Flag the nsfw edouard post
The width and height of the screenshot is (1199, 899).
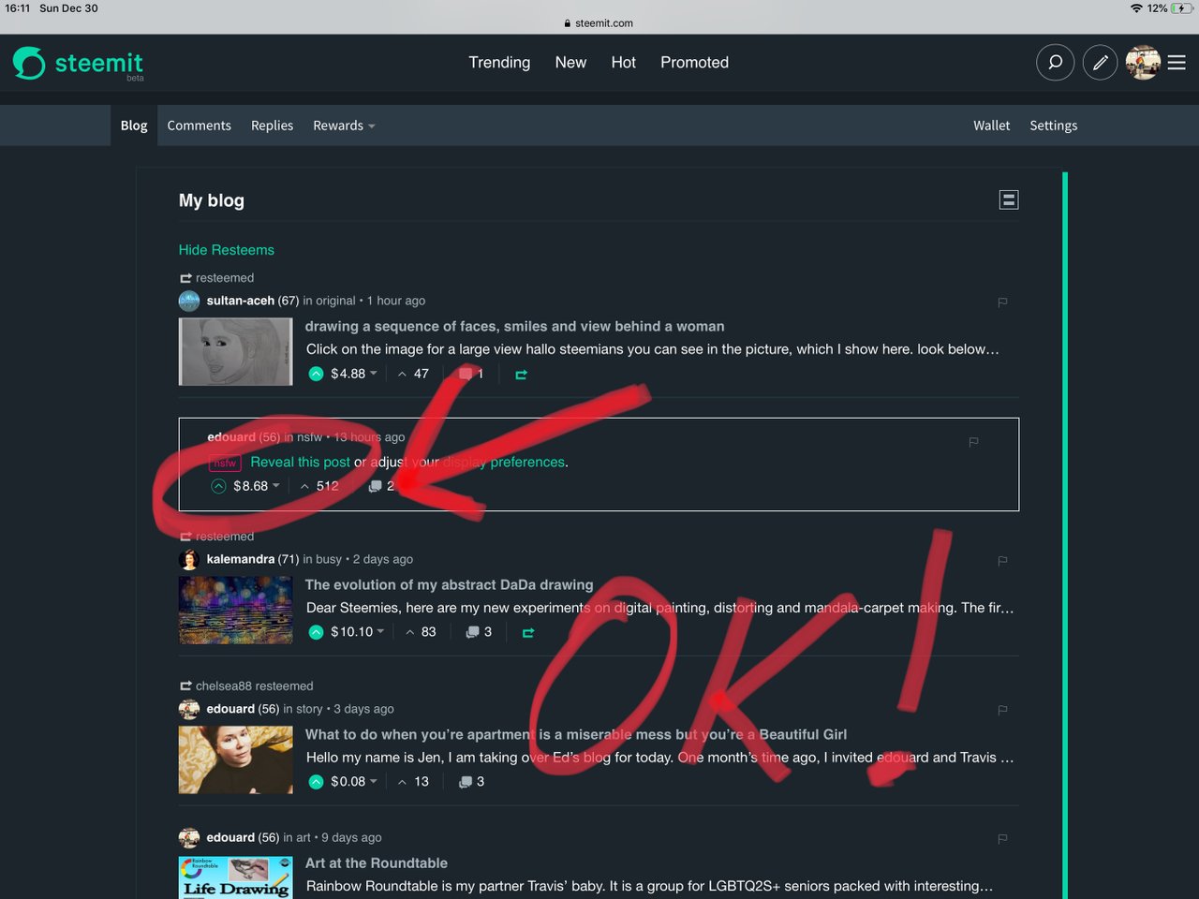point(973,441)
